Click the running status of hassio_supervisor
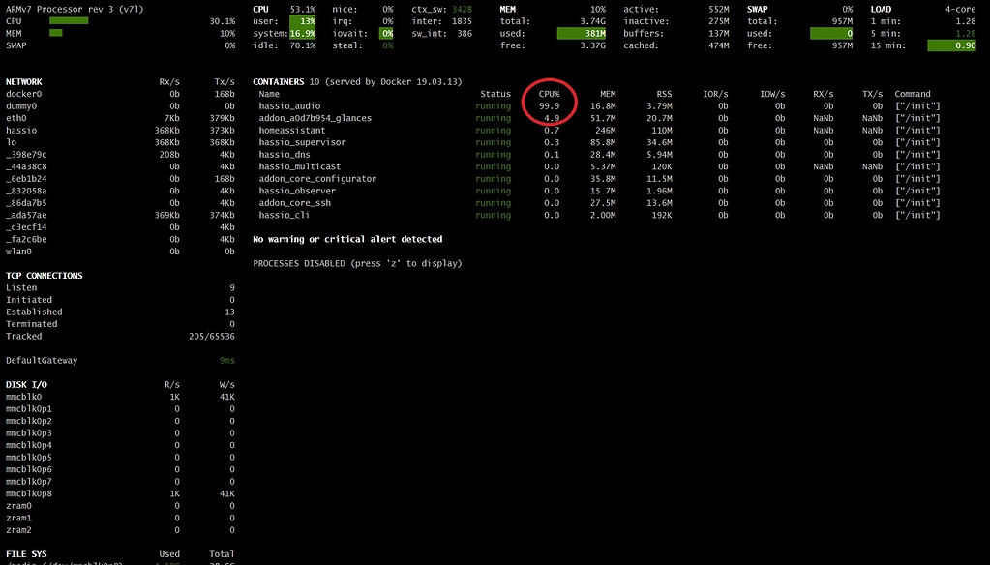This screenshot has height=565, width=990. pos(494,142)
